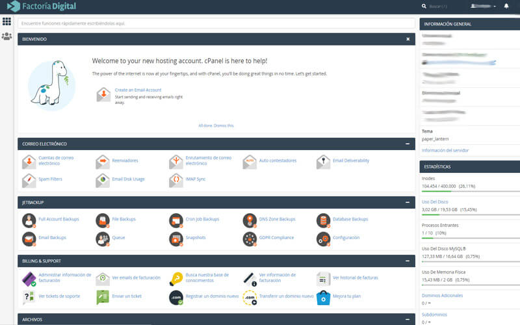520x325 pixels.
Task: Open Ver emails de facturación icon
Action: tap(103, 279)
